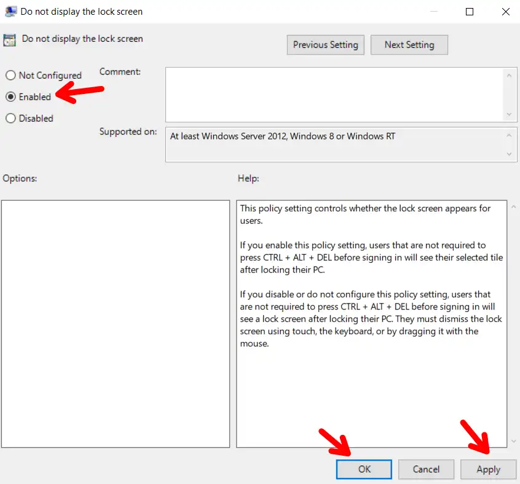Click the Group Policy setting icon beside the heading

10,39
